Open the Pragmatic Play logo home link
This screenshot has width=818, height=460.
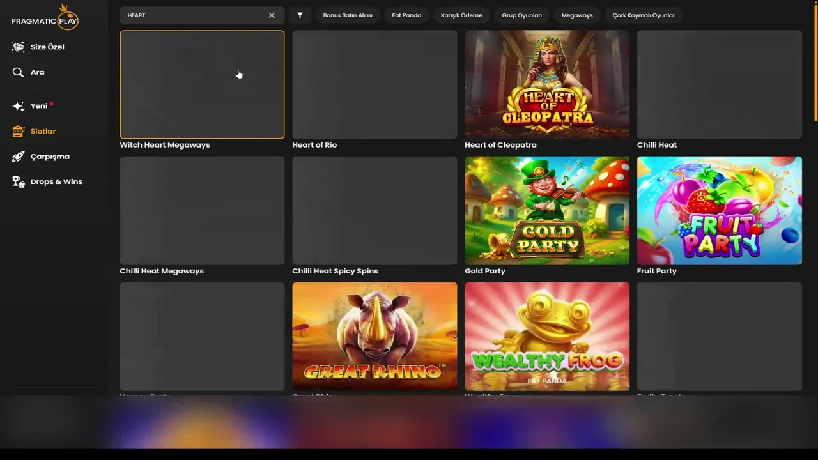45,17
